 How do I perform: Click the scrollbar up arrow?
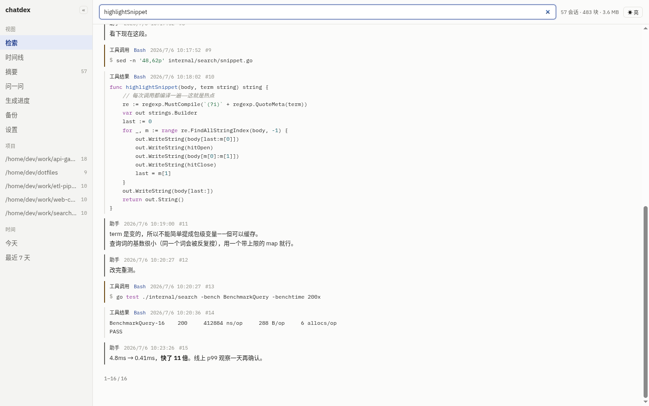coord(645,28)
